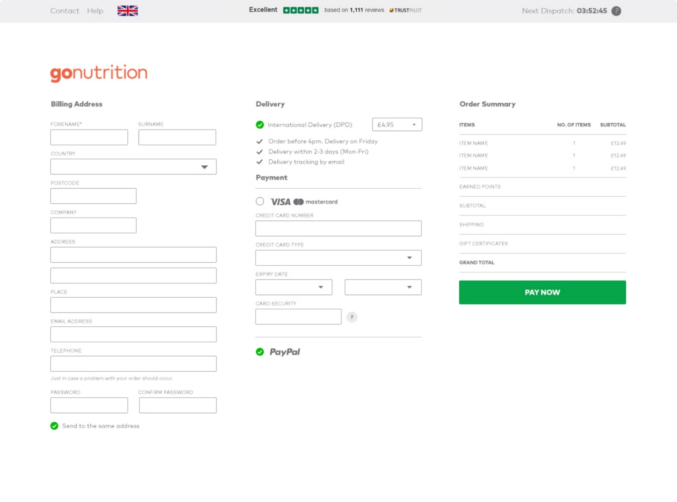Click the Trustpilot five-star rating

point(301,10)
